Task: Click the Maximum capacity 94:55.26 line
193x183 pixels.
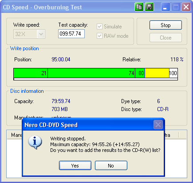Action: coord(95,144)
